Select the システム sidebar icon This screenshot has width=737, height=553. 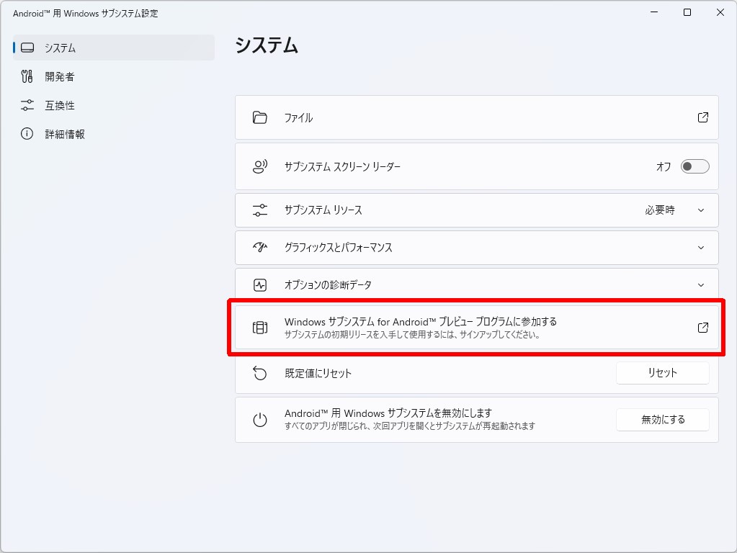[27, 48]
